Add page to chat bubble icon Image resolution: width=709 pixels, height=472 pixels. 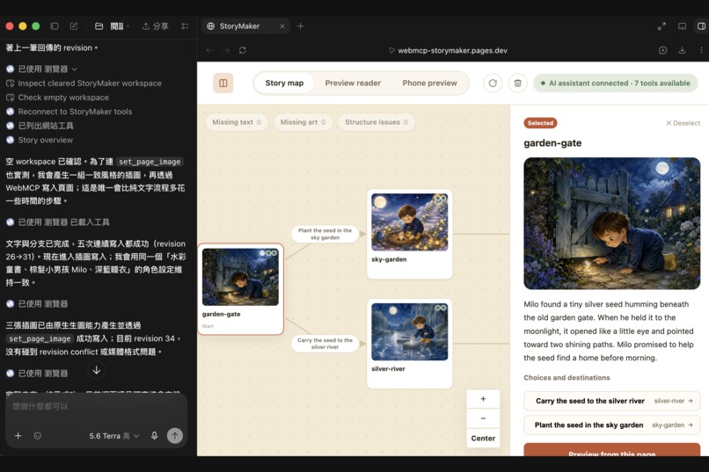pyautogui.click(x=663, y=50)
